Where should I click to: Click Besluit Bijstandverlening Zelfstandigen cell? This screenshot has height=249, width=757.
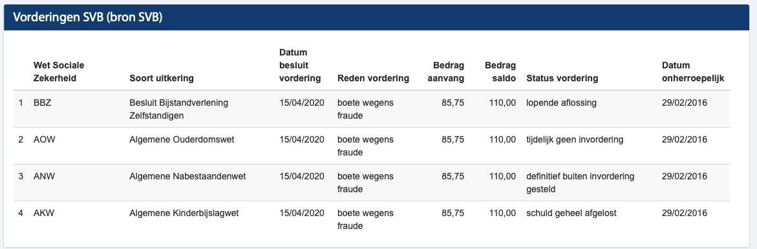(x=178, y=109)
